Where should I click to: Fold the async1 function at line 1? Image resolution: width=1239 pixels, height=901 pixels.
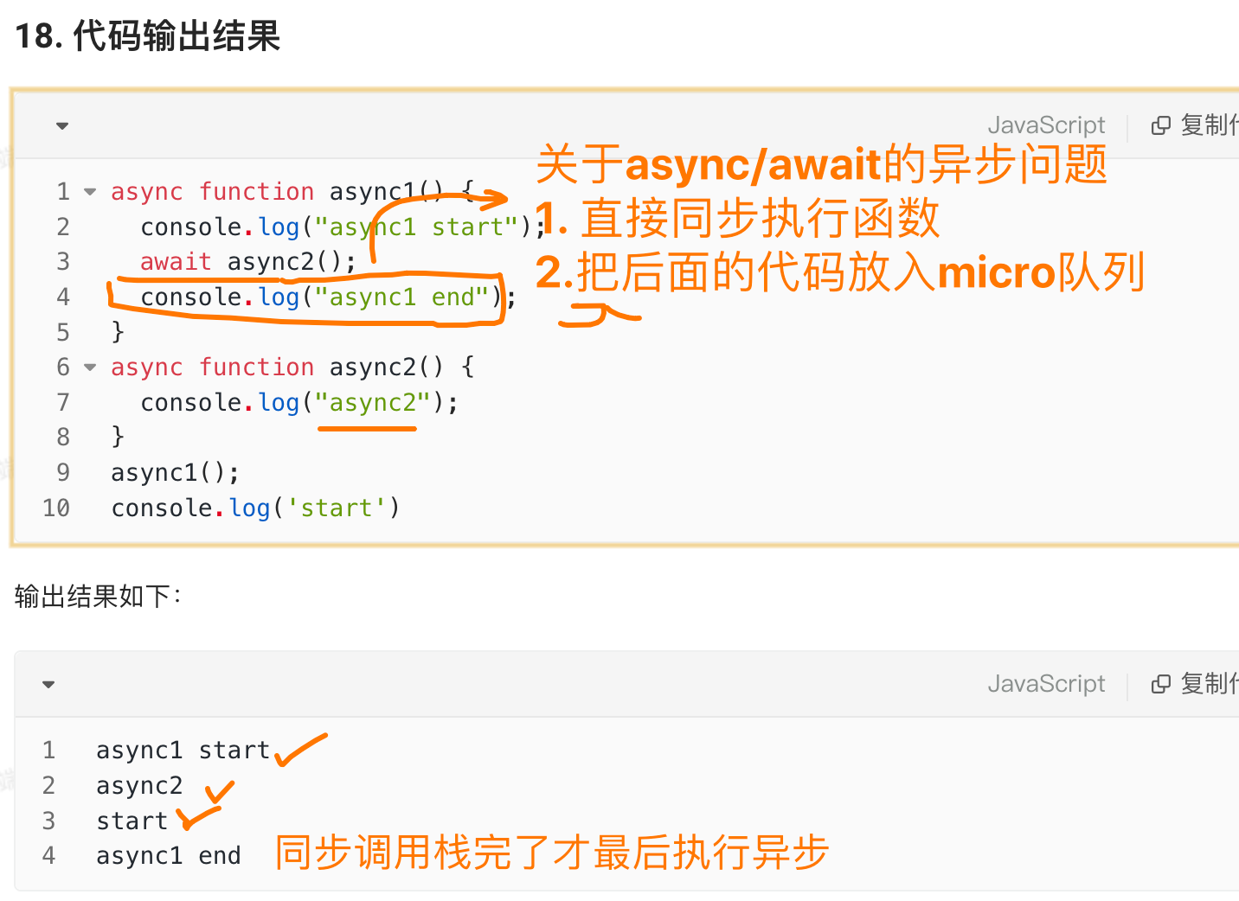point(90,192)
